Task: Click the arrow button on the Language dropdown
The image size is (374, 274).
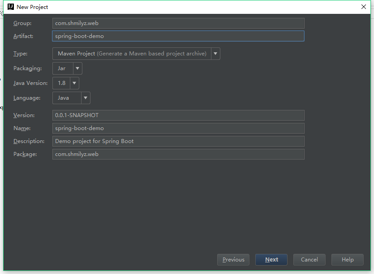Action: 86,98
